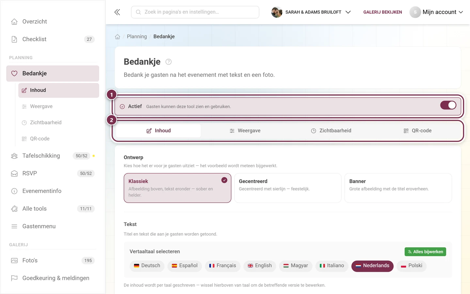Viewport: 470px width, 294px height.
Task: Open the help question-mark icon beside Bedankje
Action: (x=168, y=62)
